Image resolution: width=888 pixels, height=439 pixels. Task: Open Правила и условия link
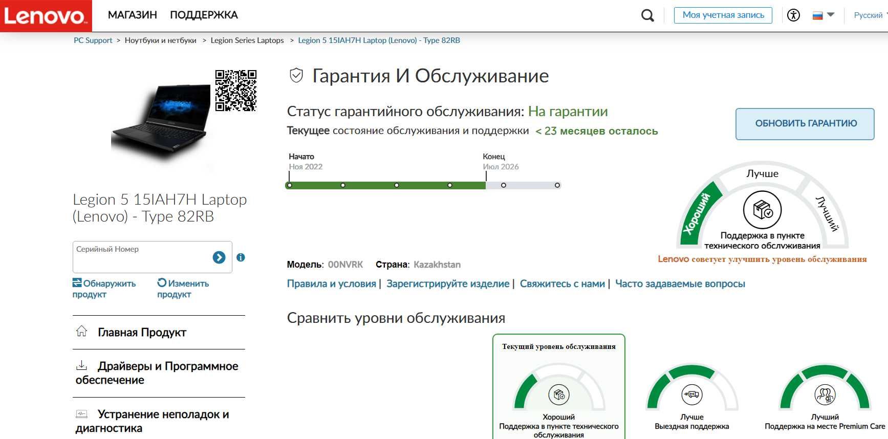point(332,284)
